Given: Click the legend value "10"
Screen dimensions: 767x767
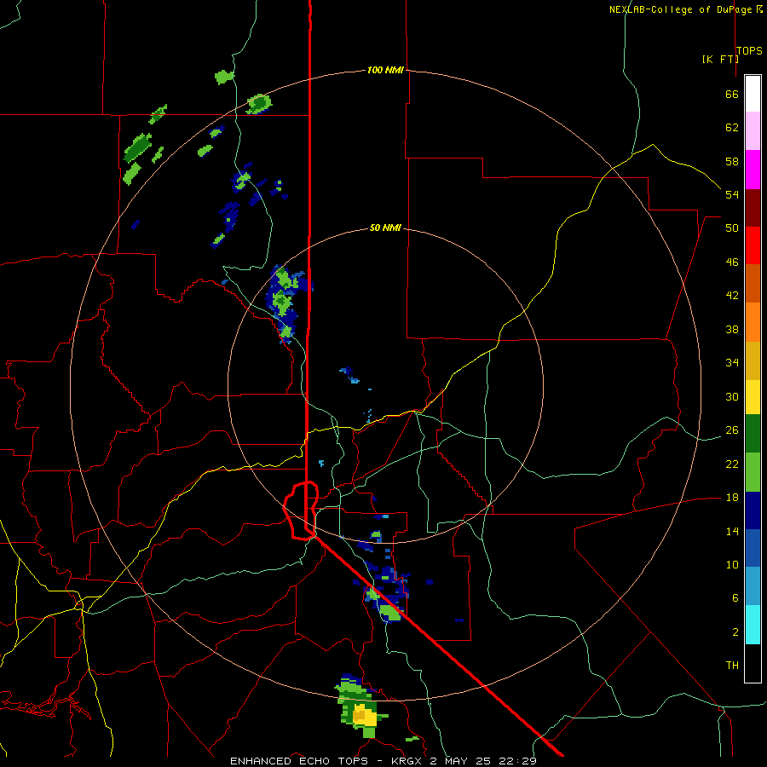Looking at the screenshot, I should point(732,564).
